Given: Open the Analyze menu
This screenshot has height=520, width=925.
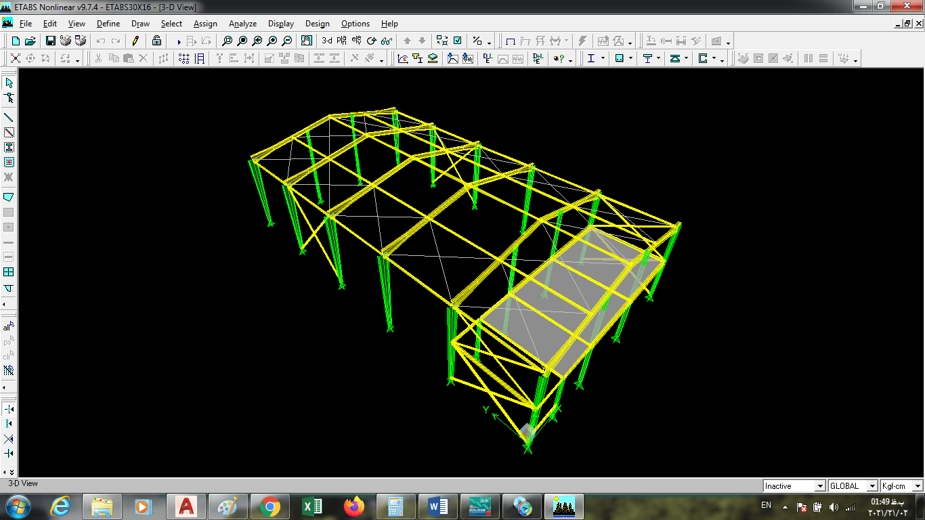Looking at the screenshot, I should tap(243, 24).
